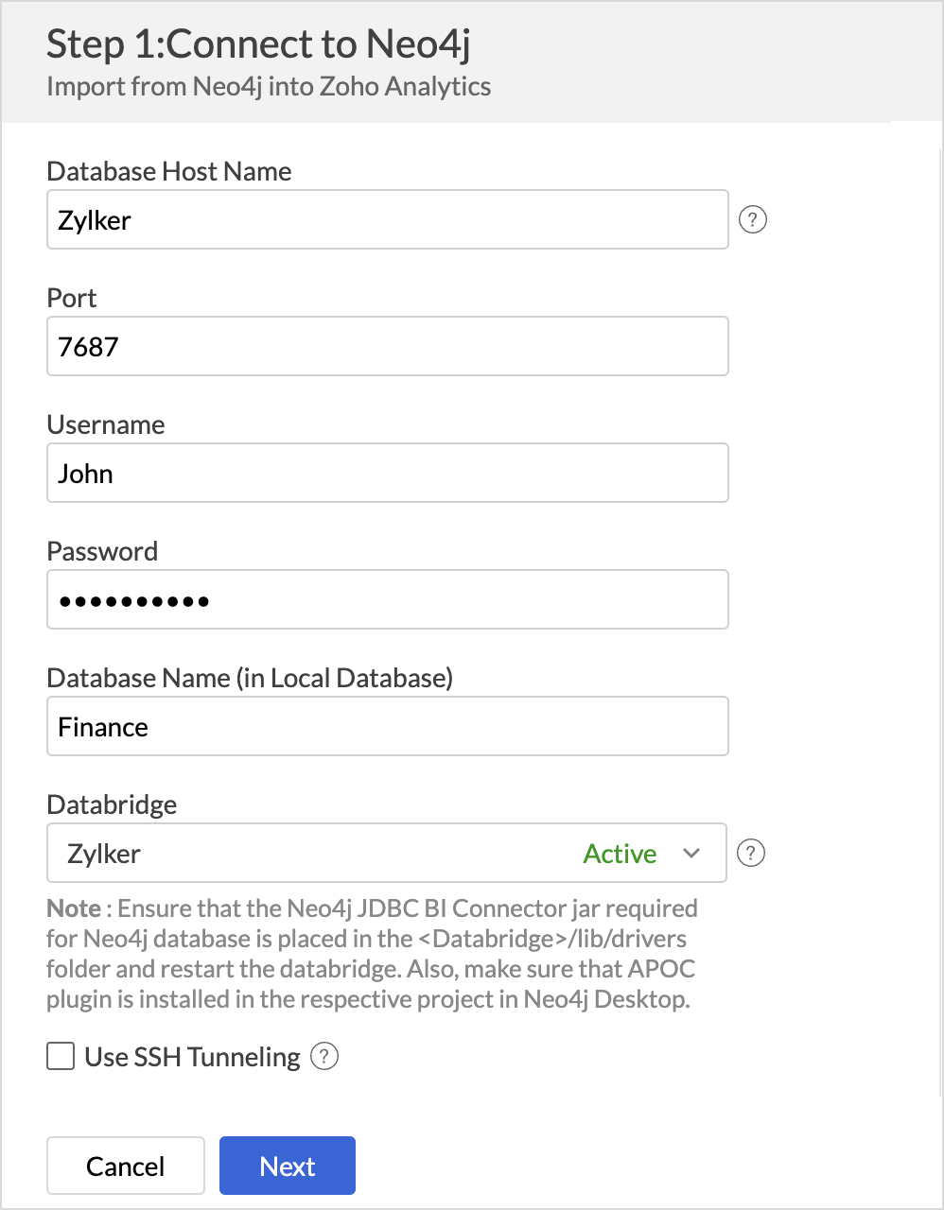Click the Database Name field containing Finance
The height and width of the screenshot is (1210, 944).
coord(388,727)
